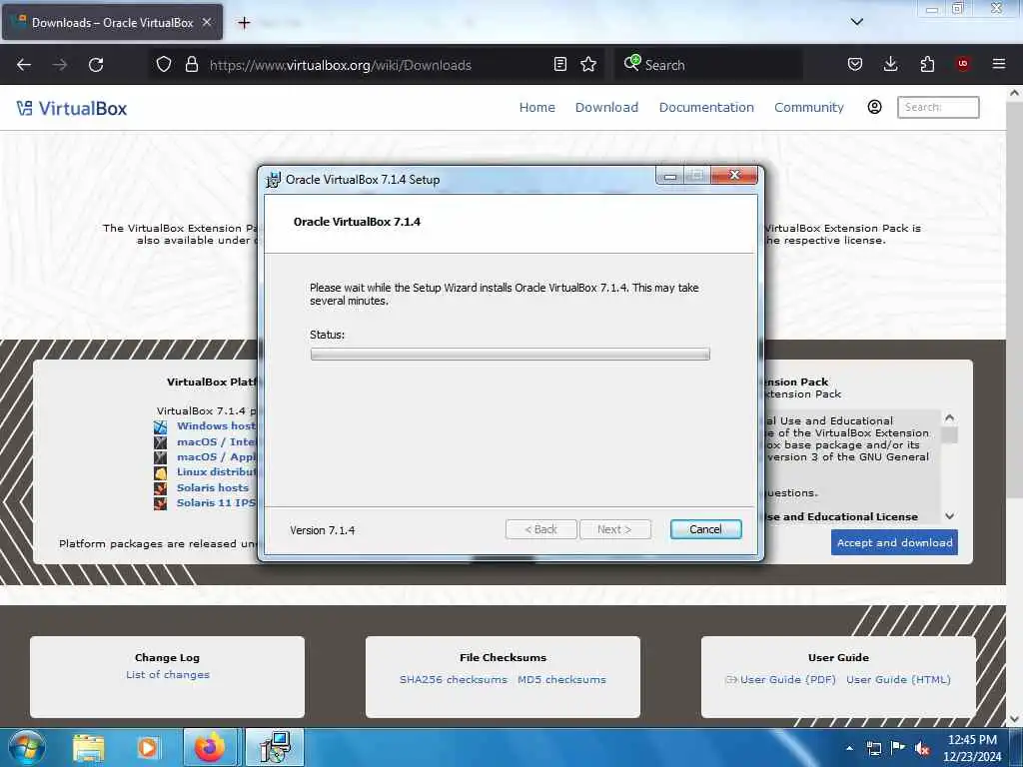The height and width of the screenshot is (767, 1023).
Task: Open the MD5 checksums link
Action: point(561,679)
